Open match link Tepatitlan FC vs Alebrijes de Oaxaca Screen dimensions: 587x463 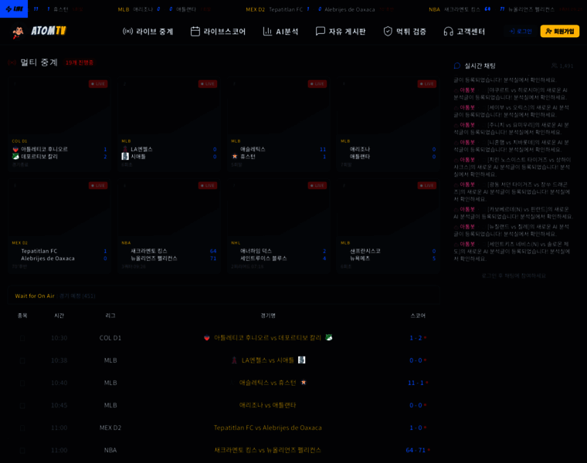click(268, 428)
